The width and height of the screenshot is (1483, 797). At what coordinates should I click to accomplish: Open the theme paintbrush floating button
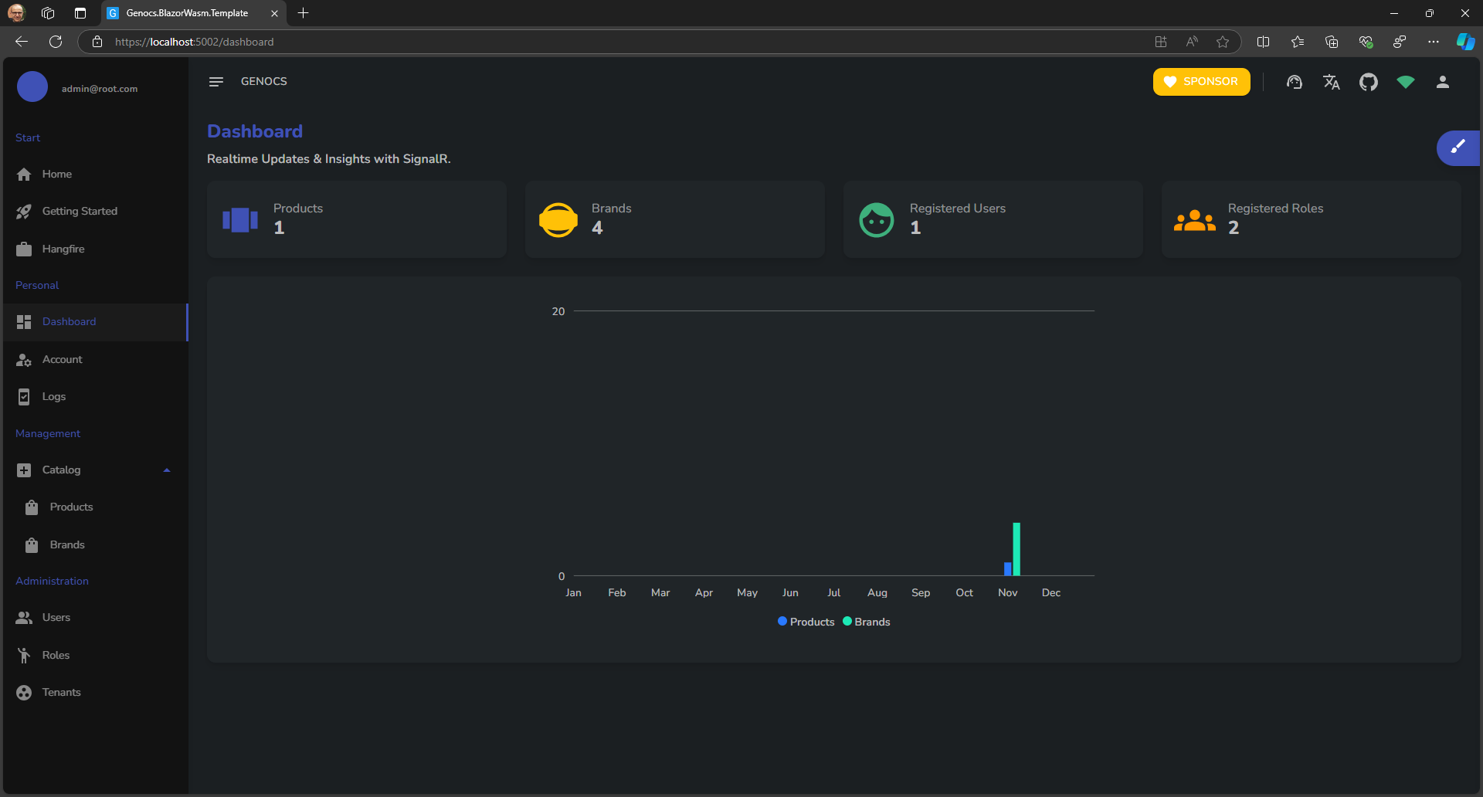[1458, 148]
